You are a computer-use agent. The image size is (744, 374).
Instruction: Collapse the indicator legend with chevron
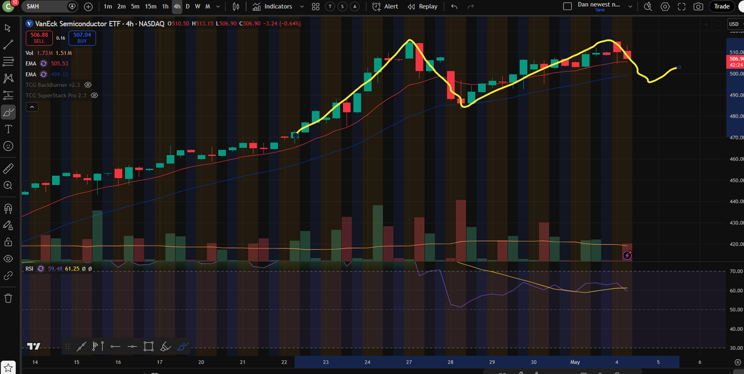31,107
